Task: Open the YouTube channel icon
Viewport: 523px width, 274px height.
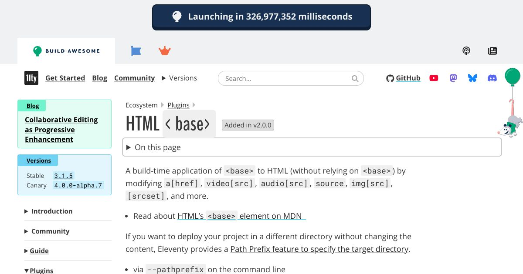Action: [434, 78]
